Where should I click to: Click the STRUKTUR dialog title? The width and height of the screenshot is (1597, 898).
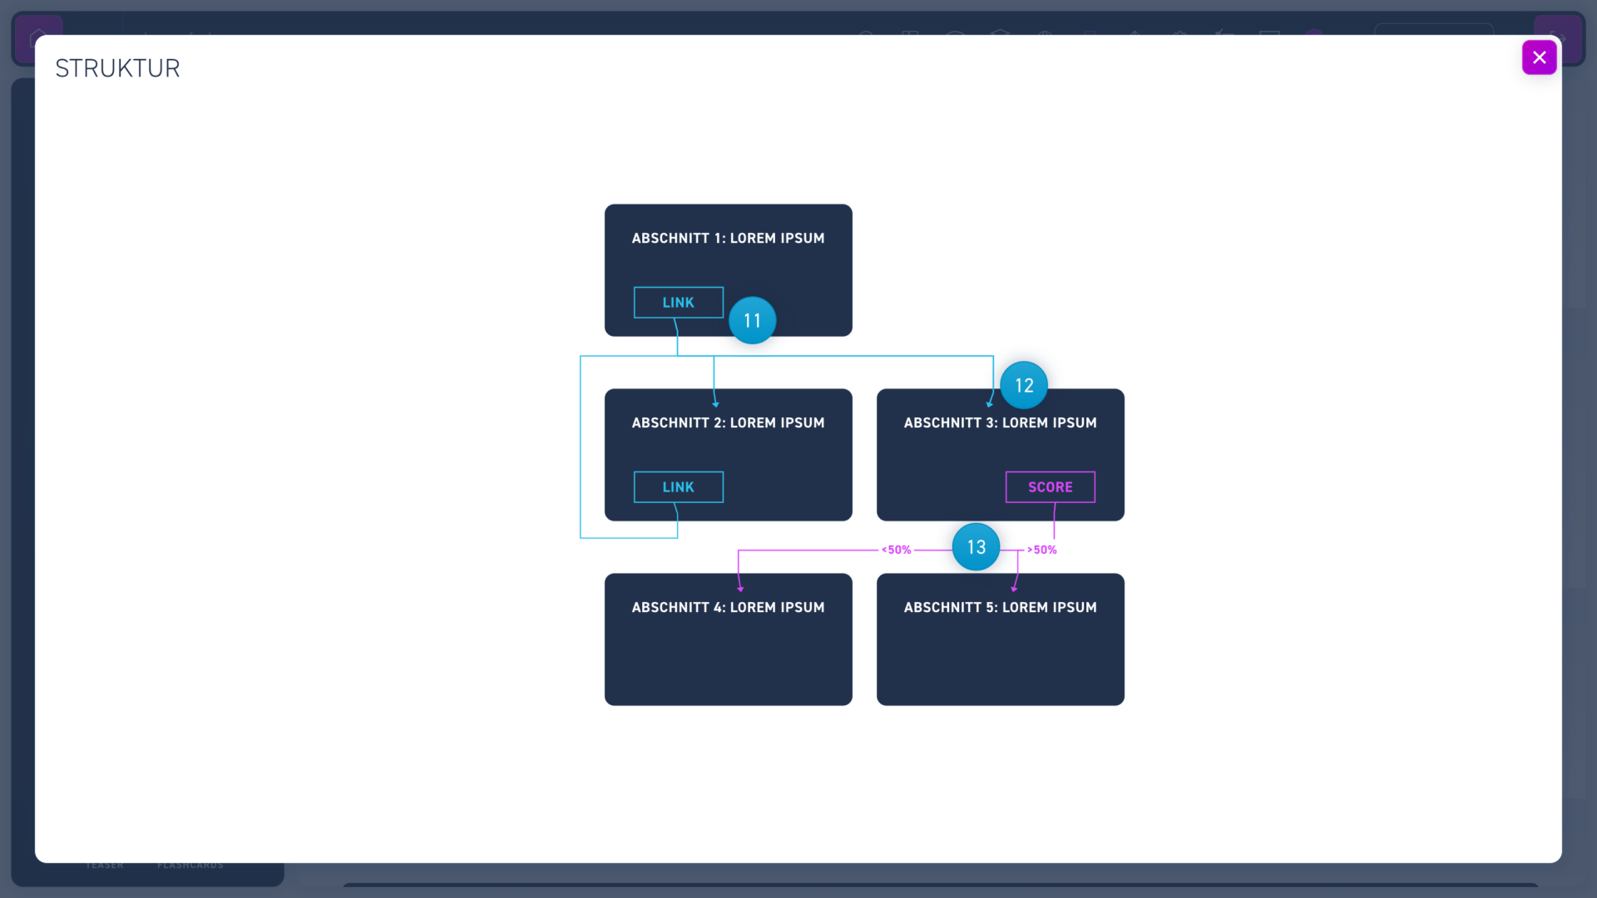pyautogui.click(x=117, y=68)
